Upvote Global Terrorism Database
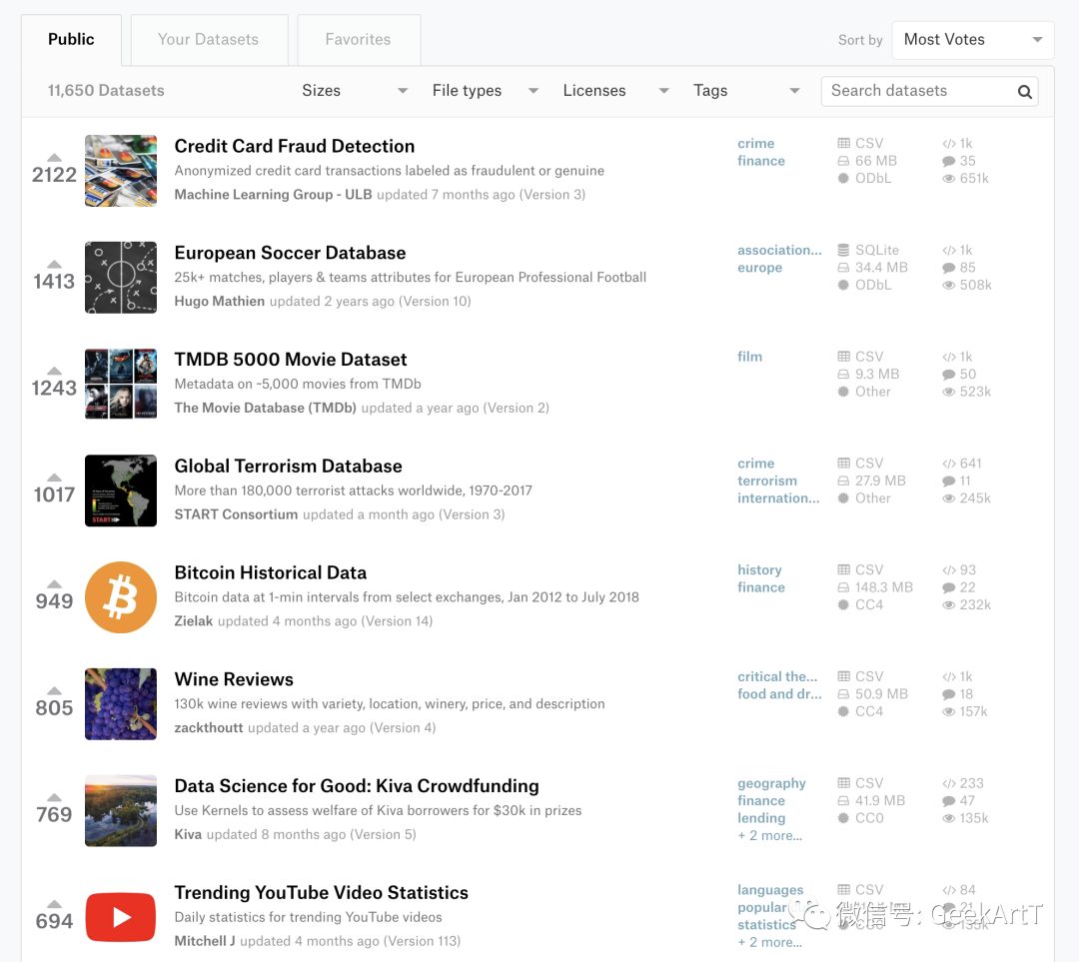This screenshot has height=962, width=1079. 54,478
